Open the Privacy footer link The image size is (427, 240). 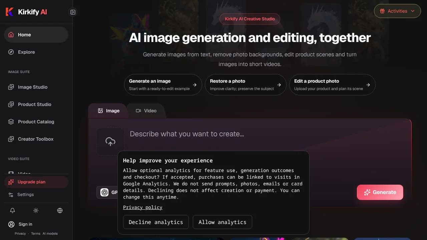point(20,234)
